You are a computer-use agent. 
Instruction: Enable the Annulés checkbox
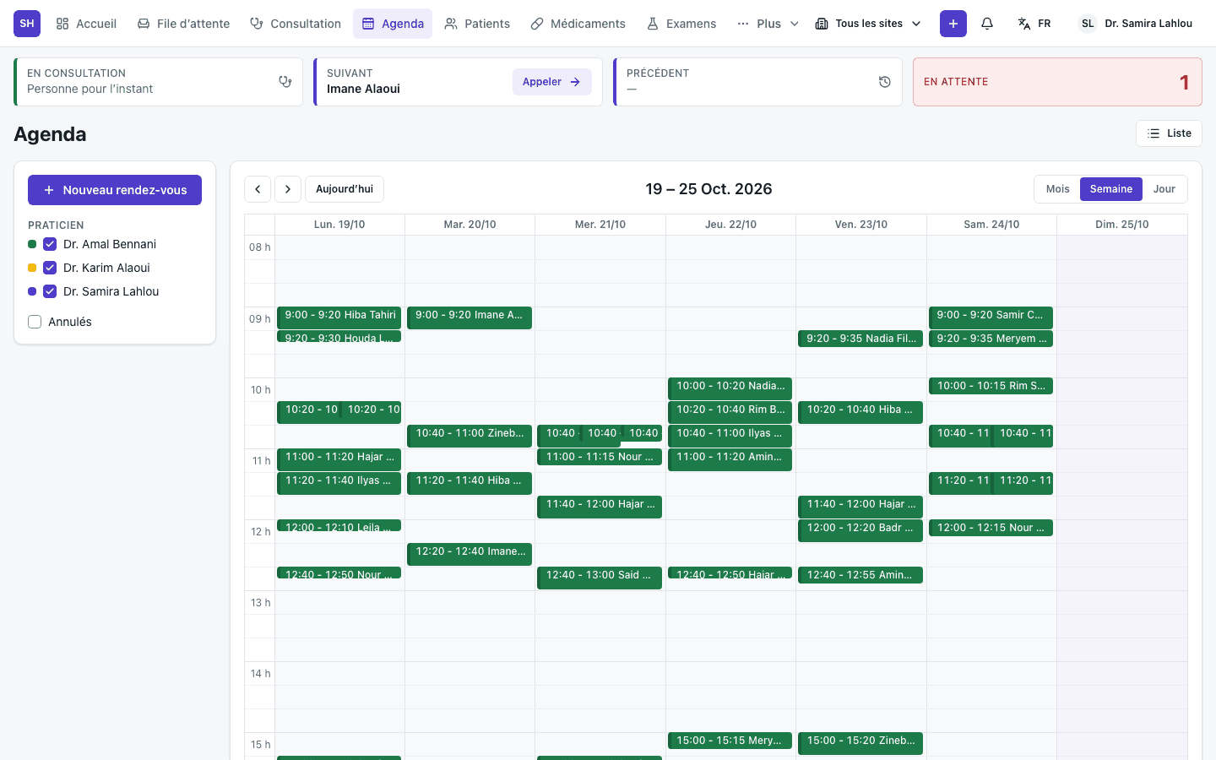click(x=35, y=322)
